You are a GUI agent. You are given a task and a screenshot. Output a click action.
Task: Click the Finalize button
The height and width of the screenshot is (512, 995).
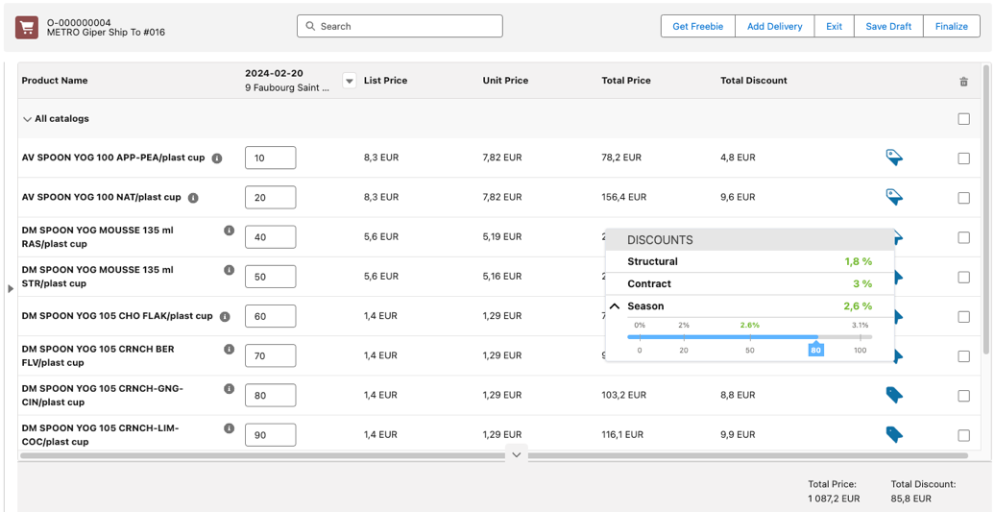951,27
